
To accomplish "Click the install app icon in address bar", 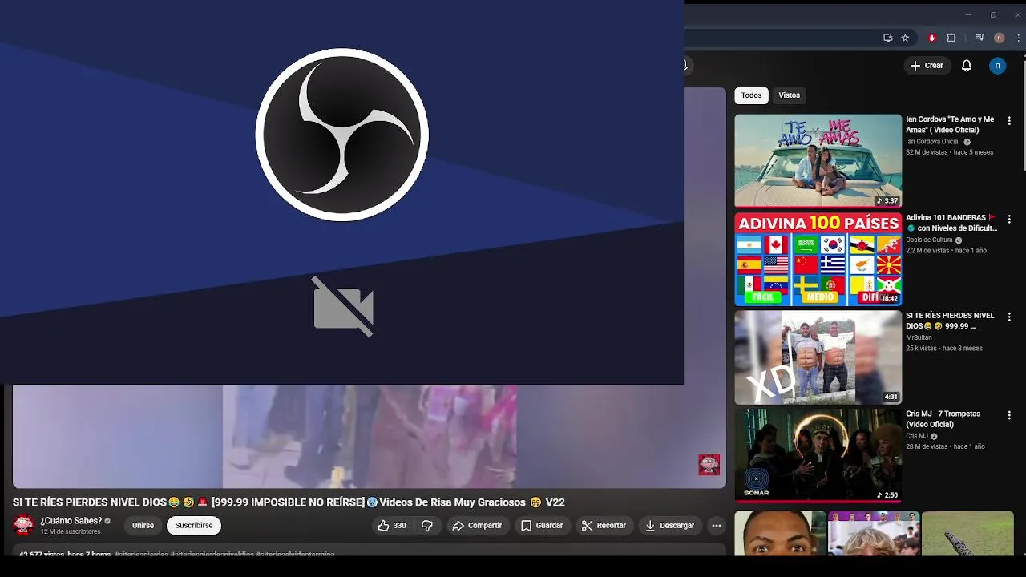I will click(x=887, y=38).
